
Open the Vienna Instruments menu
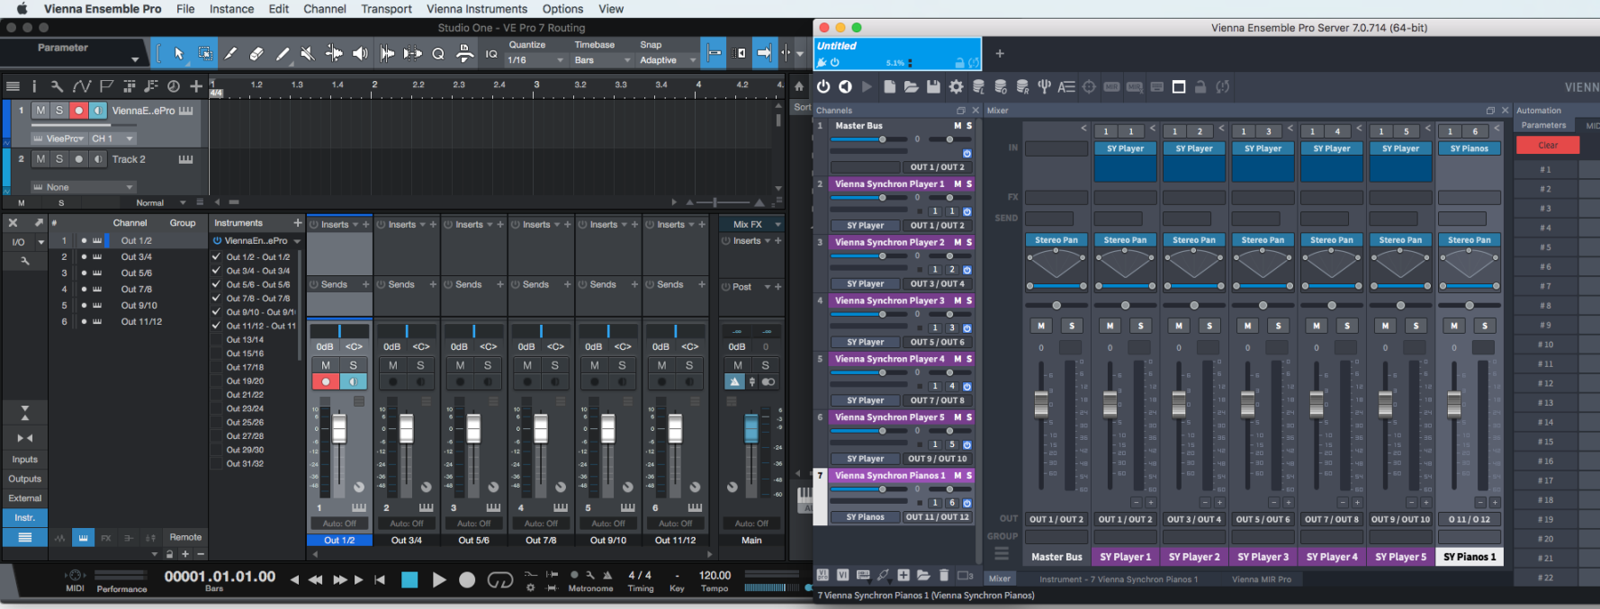point(477,9)
